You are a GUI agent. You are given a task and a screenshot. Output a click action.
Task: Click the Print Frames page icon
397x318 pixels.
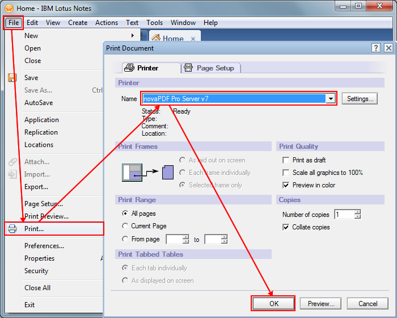coord(168,173)
